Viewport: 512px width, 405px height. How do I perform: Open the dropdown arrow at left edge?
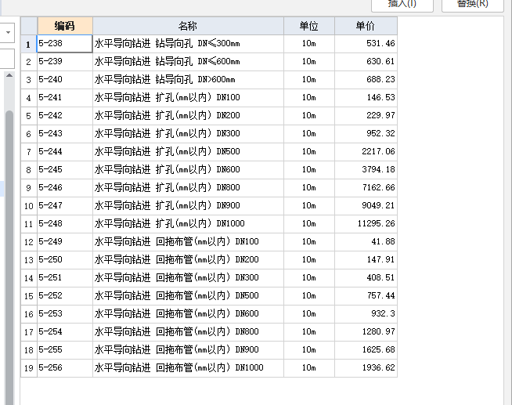tap(8, 32)
